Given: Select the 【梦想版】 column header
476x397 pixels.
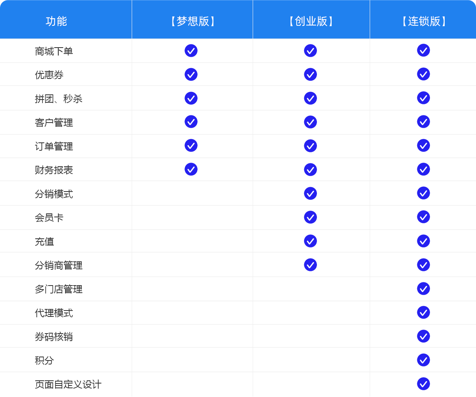Looking at the screenshot, I should (x=192, y=21).
